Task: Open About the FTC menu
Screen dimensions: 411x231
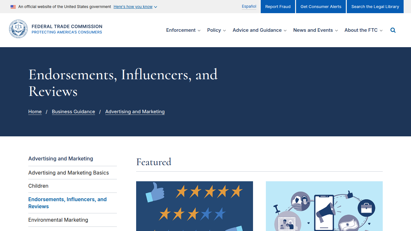Action: pyautogui.click(x=363, y=30)
